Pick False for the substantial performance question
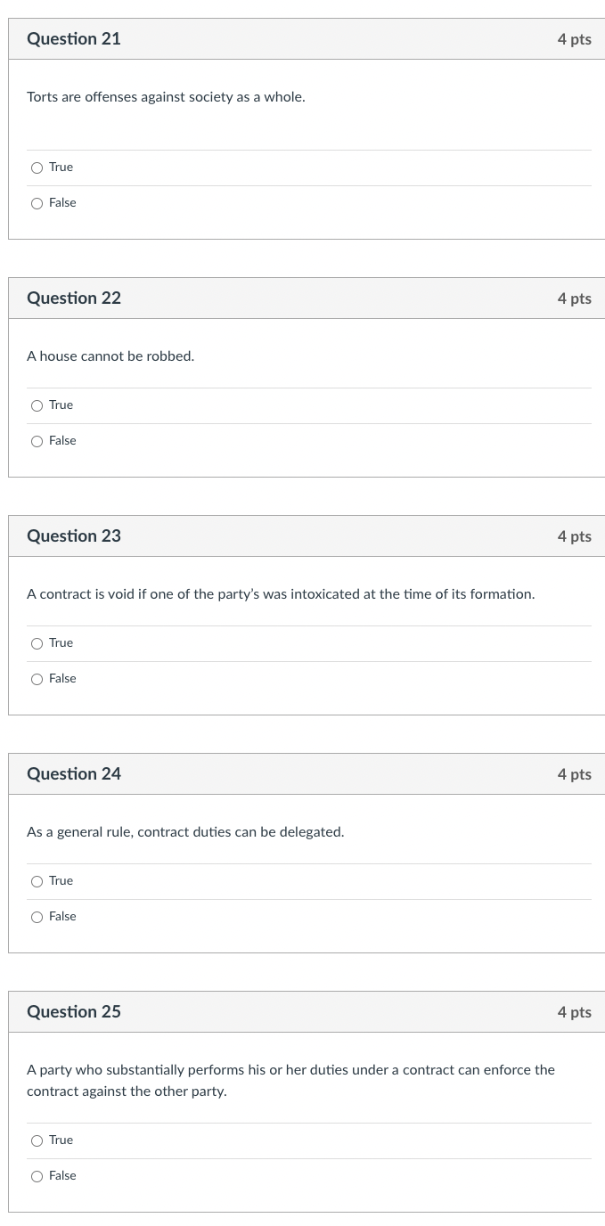 pos(37,1176)
